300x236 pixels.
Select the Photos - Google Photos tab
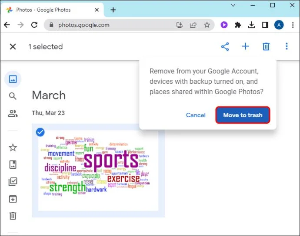coord(52,10)
